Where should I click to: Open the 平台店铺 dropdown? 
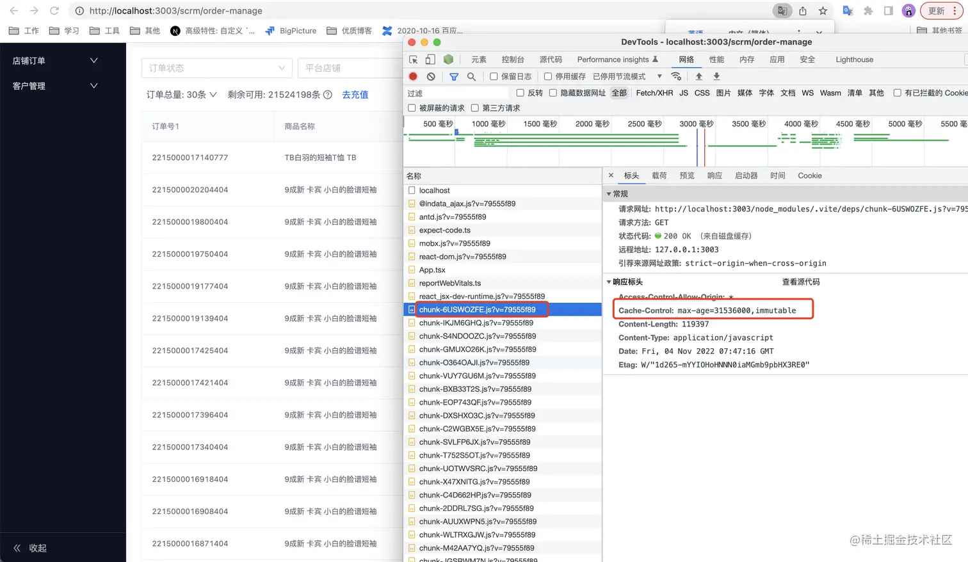click(x=351, y=68)
